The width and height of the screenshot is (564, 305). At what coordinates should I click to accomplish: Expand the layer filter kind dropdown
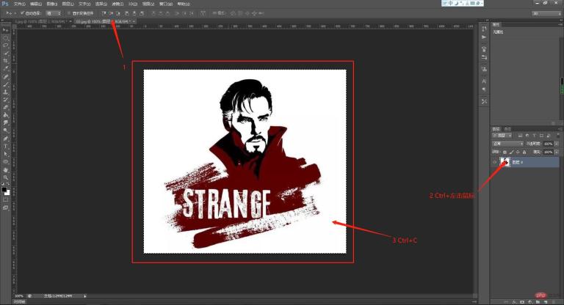point(505,136)
